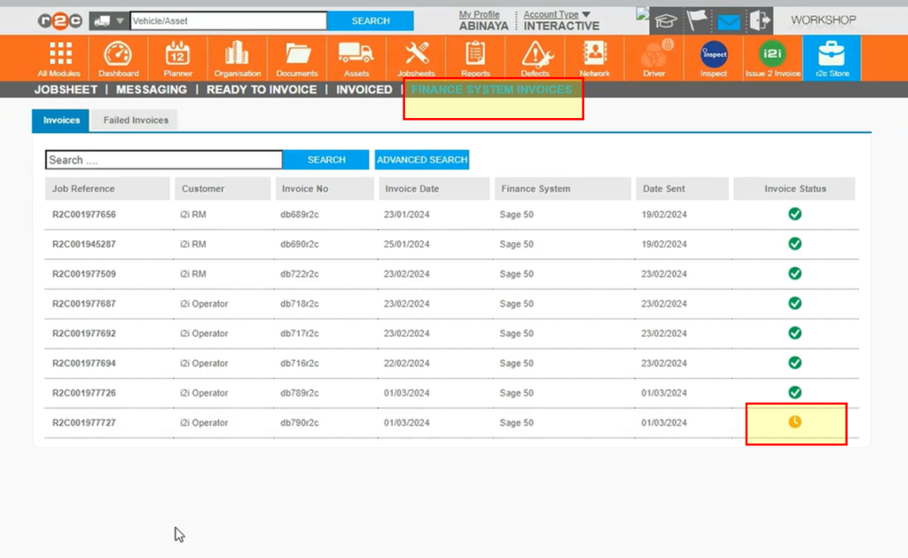Open the Jobsheets module
908x558 pixels.
tap(415, 55)
